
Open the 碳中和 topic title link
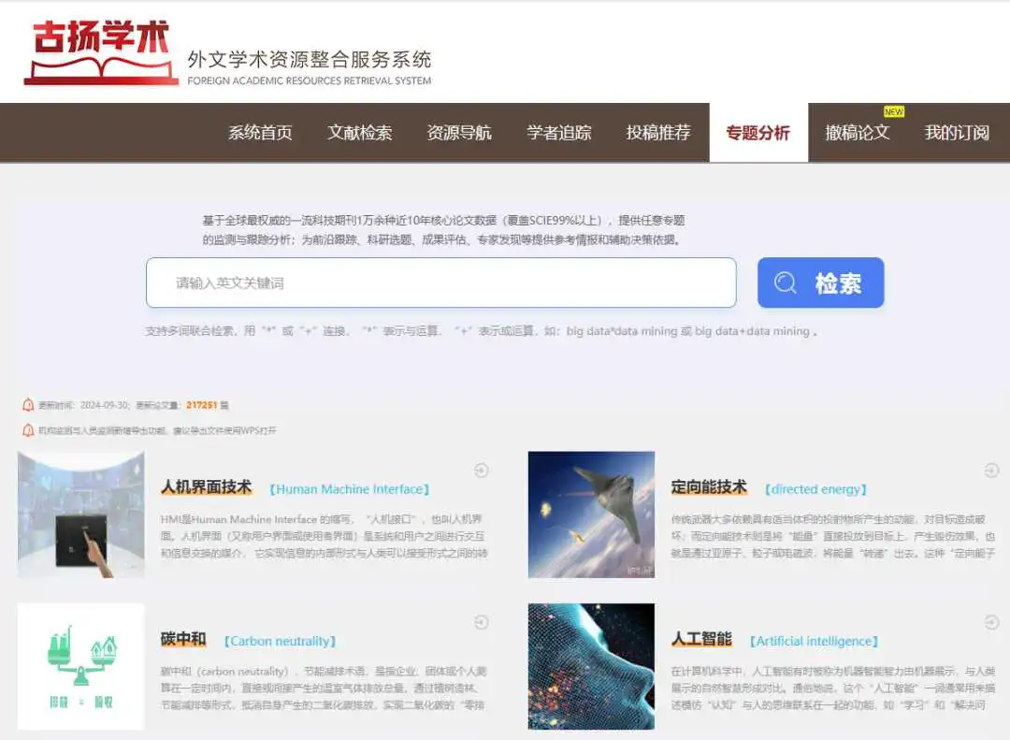pyautogui.click(x=183, y=640)
